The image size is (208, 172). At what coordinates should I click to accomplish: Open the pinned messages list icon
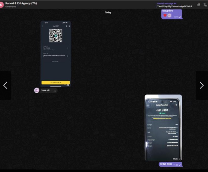tap(198, 5)
